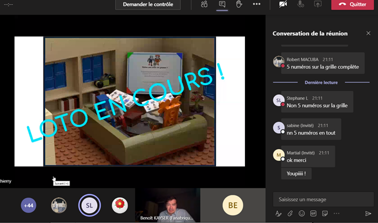Select the SL participant avatar
This screenshot has width=378, height=223.
(89, 205)
